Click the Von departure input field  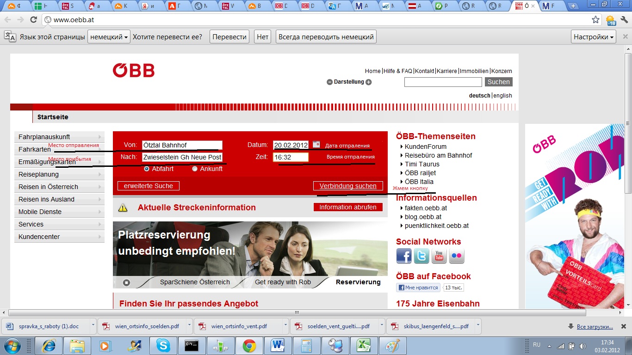182,145
